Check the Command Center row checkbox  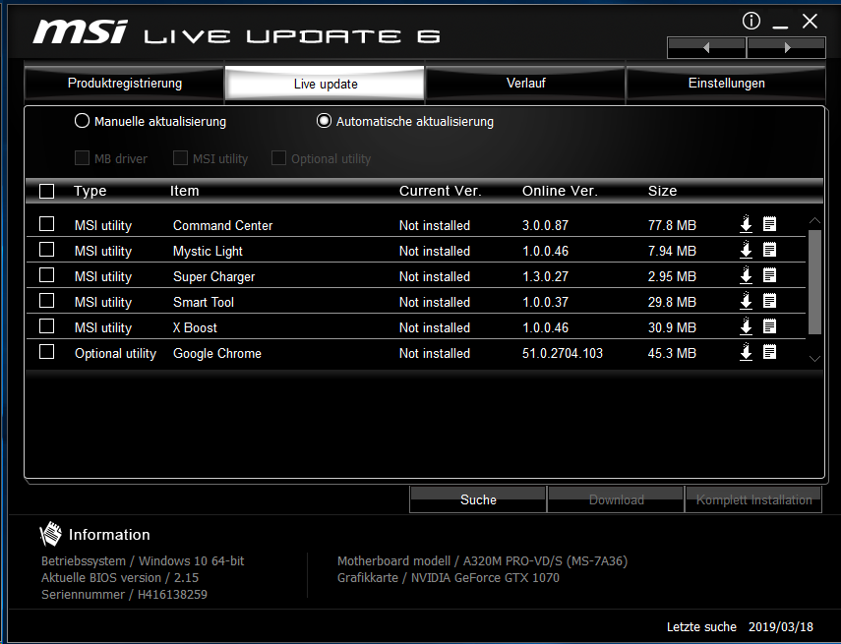click(x=46, y=223)
